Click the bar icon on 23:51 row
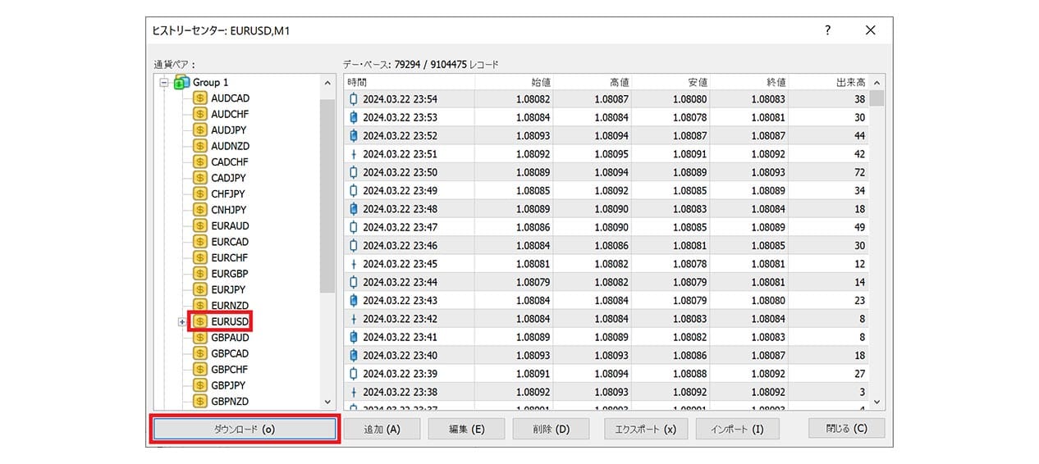The width and height of the screenshot is (1039, 464). [354, 154]
